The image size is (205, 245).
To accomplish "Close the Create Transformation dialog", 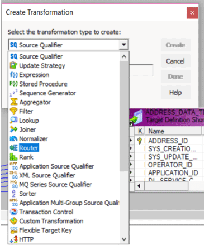I will (192, 13).
